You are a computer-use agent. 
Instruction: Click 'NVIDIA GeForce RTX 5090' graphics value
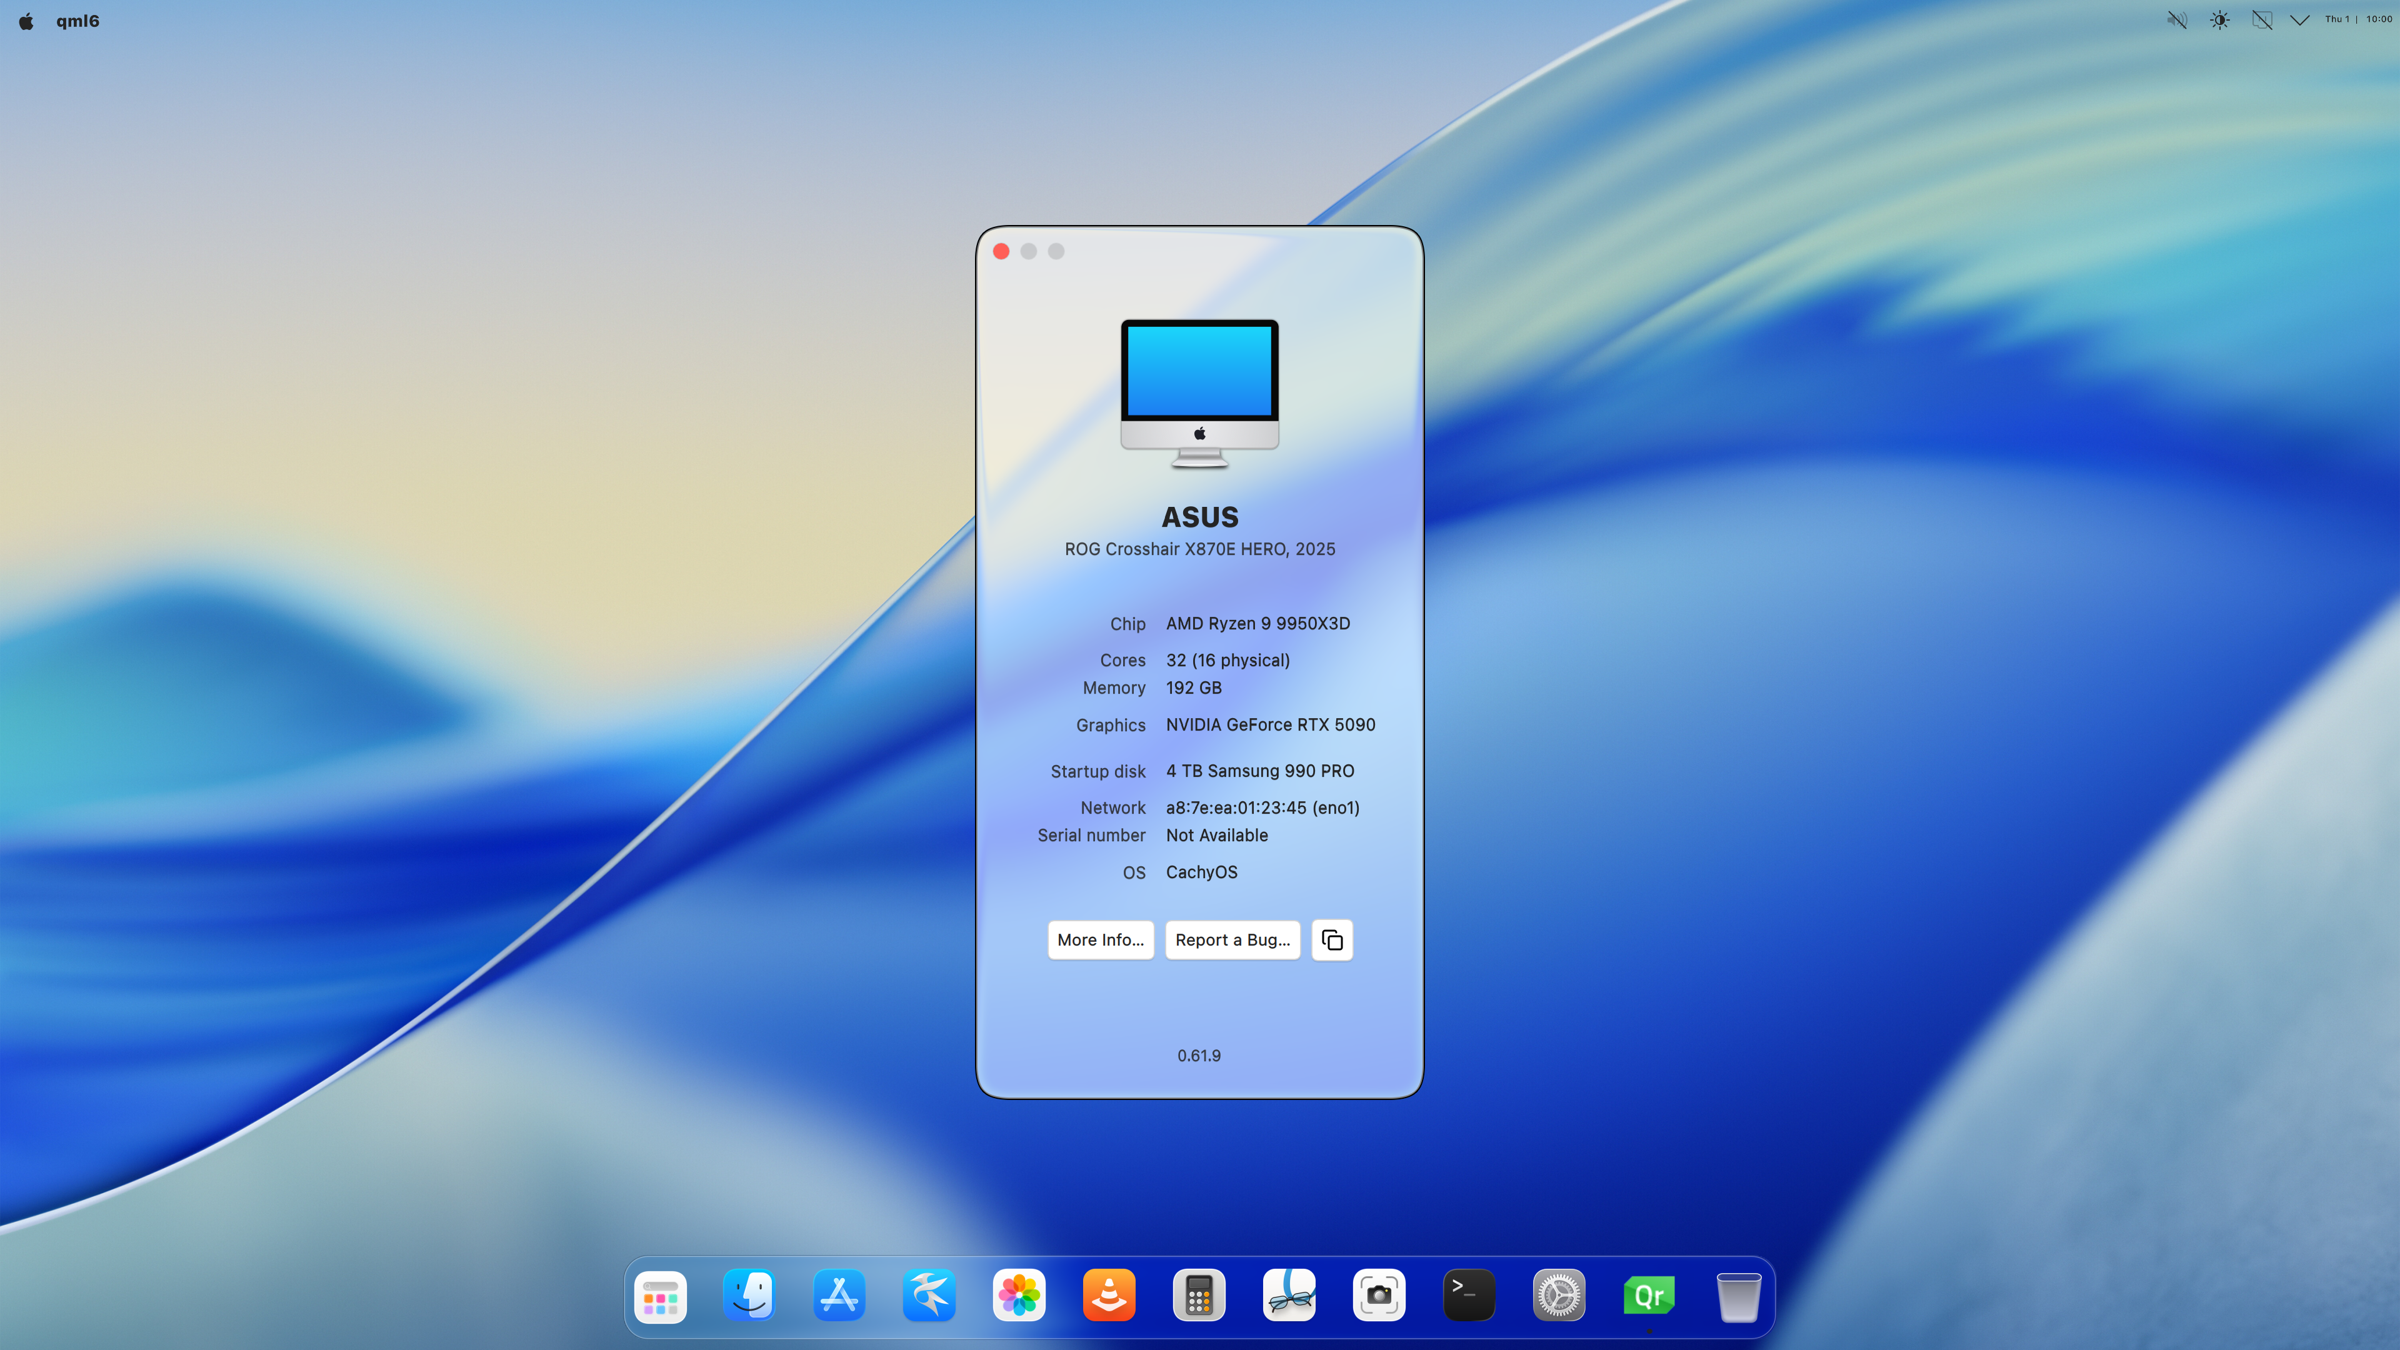pyautogui.click(x=1271, y=725)
